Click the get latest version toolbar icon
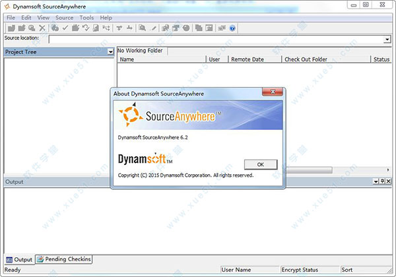Viewport: 396px width, 277px height. (55, 28)
